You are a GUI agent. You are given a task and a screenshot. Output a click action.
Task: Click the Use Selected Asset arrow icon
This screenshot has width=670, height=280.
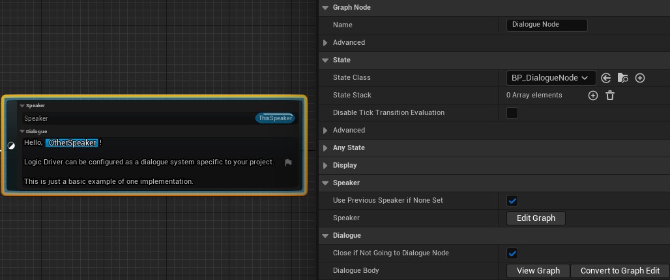(x=606, y=78)
